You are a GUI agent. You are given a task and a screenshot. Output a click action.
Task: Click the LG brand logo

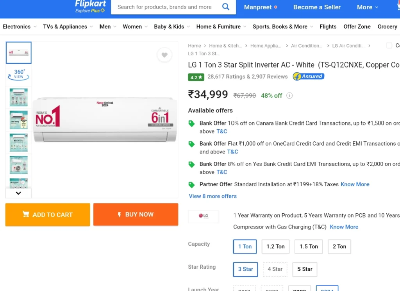pyautogui.click(x=204, y=216)
